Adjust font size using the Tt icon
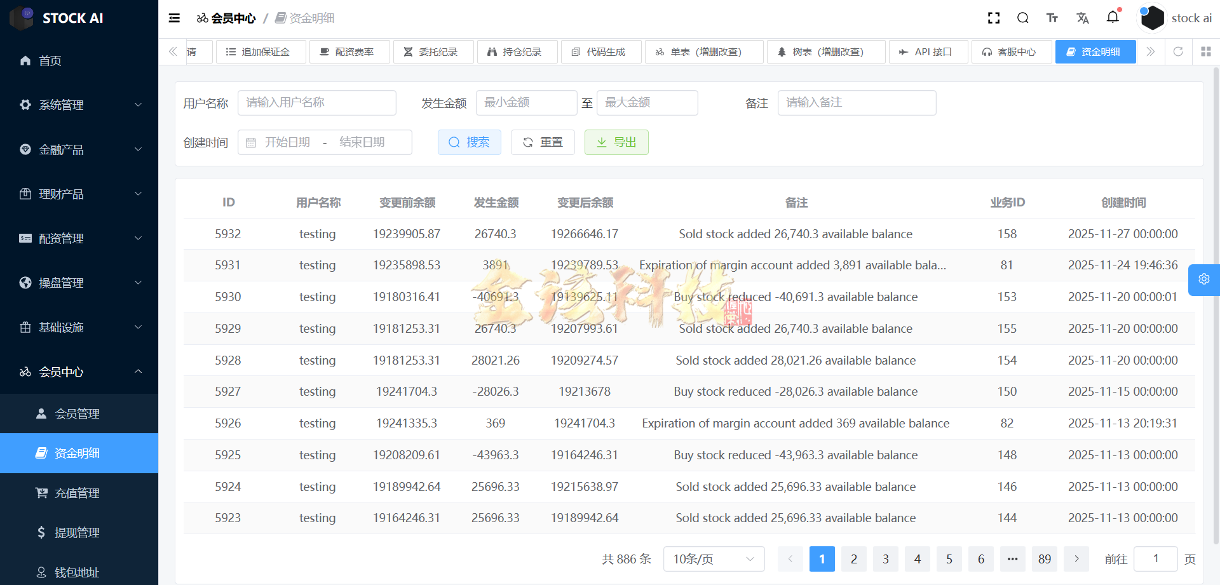 [x=1052, y=18]
